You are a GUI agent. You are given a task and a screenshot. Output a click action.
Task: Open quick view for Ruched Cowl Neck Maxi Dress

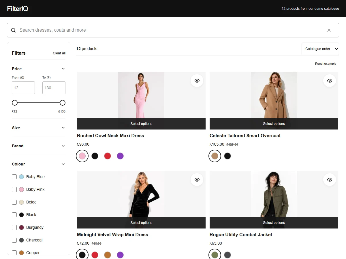(197, 81)
